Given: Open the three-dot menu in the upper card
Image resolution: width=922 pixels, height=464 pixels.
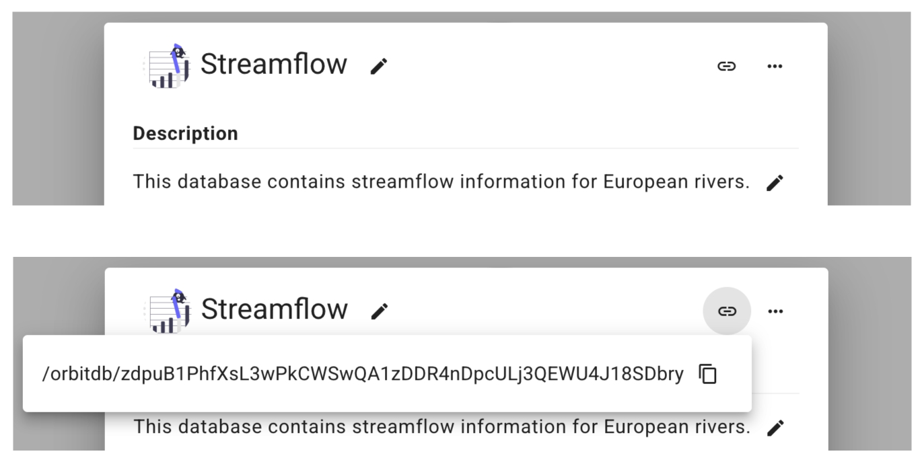Looking at the screenshot, I should pyautogui.click(x=775, y=66).
